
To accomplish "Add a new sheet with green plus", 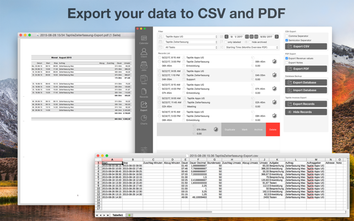I will click(x=129, y=215).
